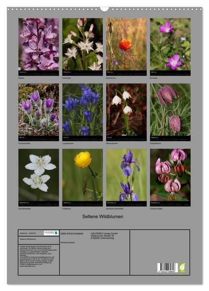209x291 pixels.
Task: Click the 'Türkenbundlilie' caption
Action: point(156,209)
